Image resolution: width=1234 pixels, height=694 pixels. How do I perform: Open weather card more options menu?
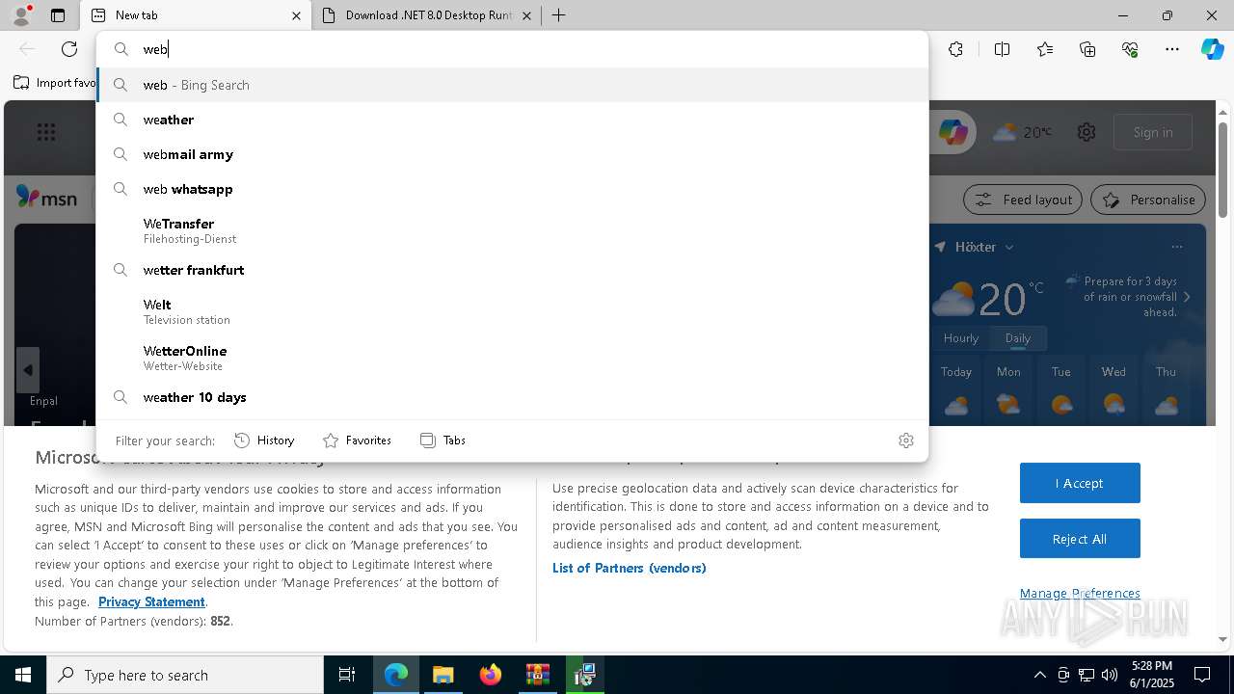point(1176,247)
